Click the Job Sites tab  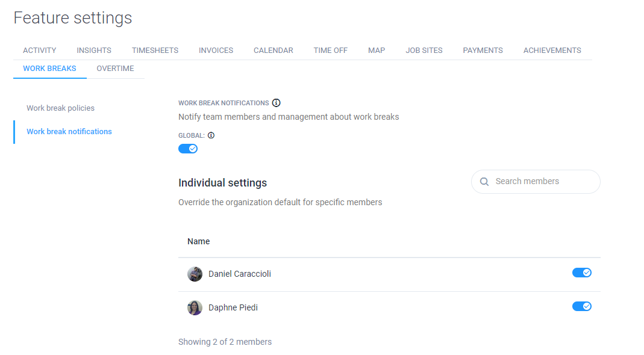[x=424, y=51]
